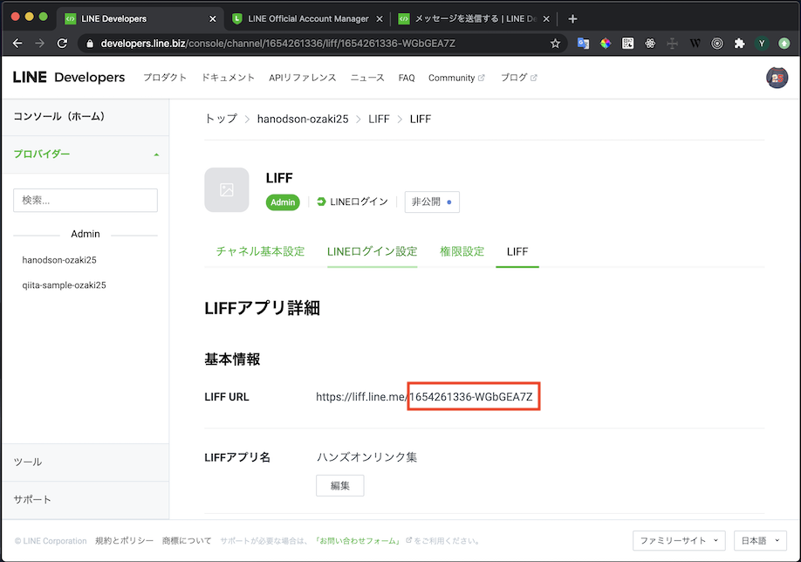Viewport: 801px width, 562px height.
Task: Open サポート in the sidebar
Action: (x=86, y=500)
